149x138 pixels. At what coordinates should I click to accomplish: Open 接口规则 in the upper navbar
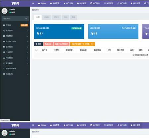[108, 3]
